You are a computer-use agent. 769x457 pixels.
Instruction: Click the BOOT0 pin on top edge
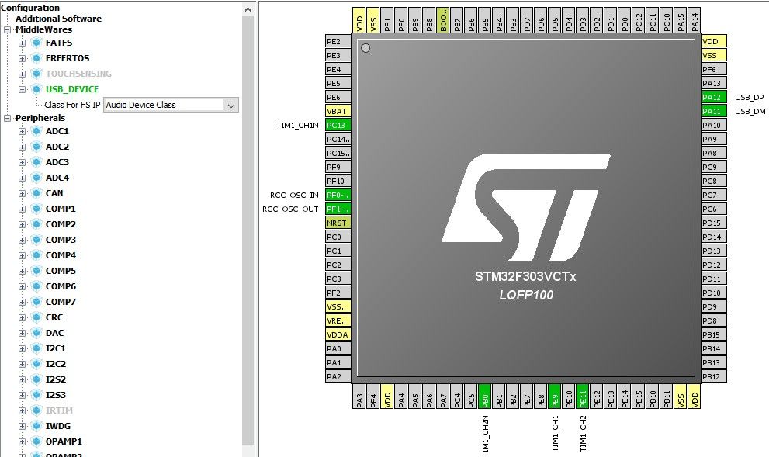click(442, 20)
